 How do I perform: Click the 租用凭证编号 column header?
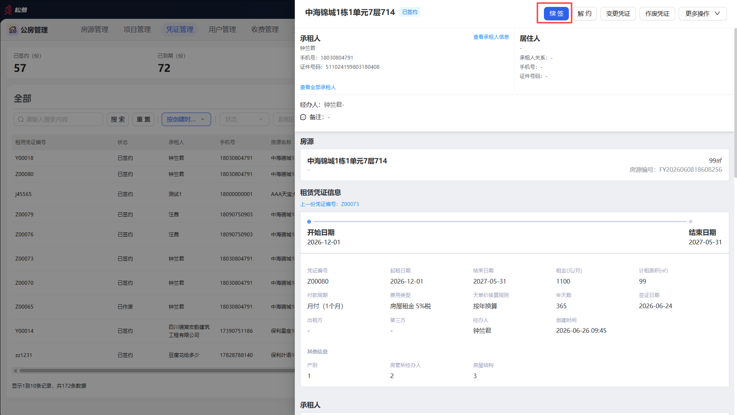pos(30,143)
